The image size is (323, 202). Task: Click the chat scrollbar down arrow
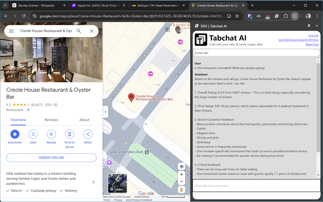318,175
